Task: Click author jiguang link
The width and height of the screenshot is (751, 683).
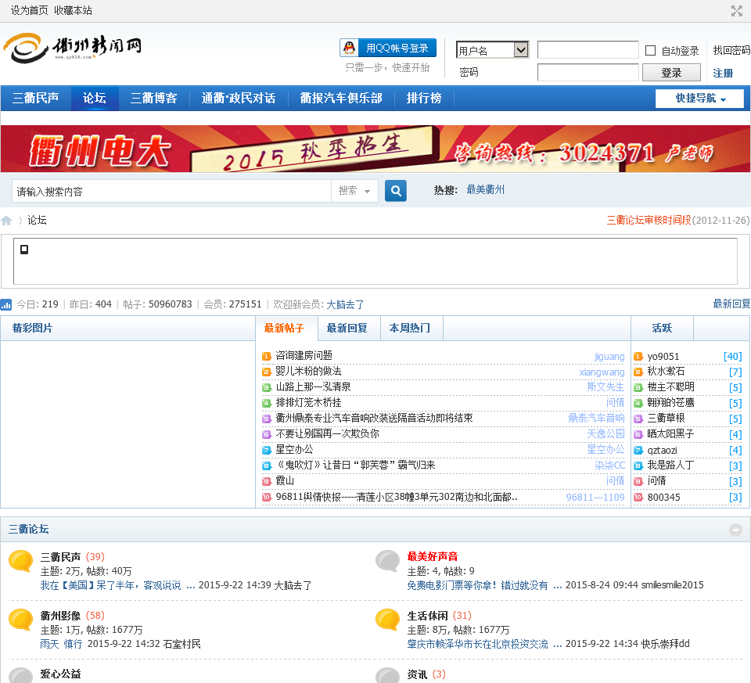Action: 609,356
